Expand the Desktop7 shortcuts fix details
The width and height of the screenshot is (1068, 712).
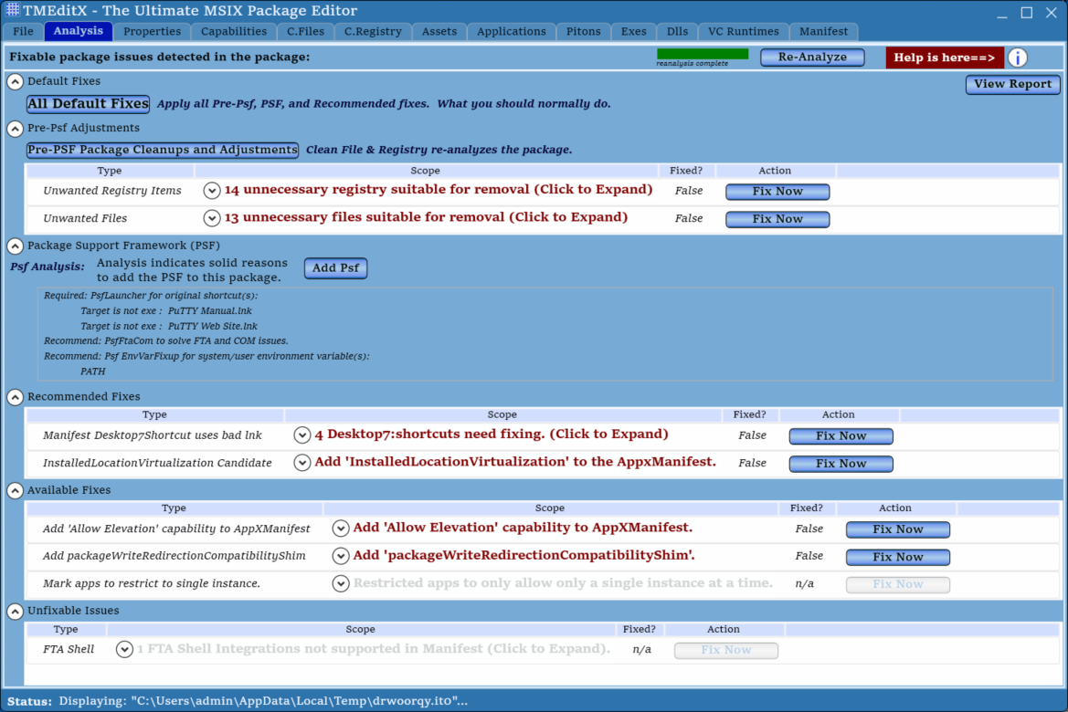pyautogui.click(x=302, y=435)
